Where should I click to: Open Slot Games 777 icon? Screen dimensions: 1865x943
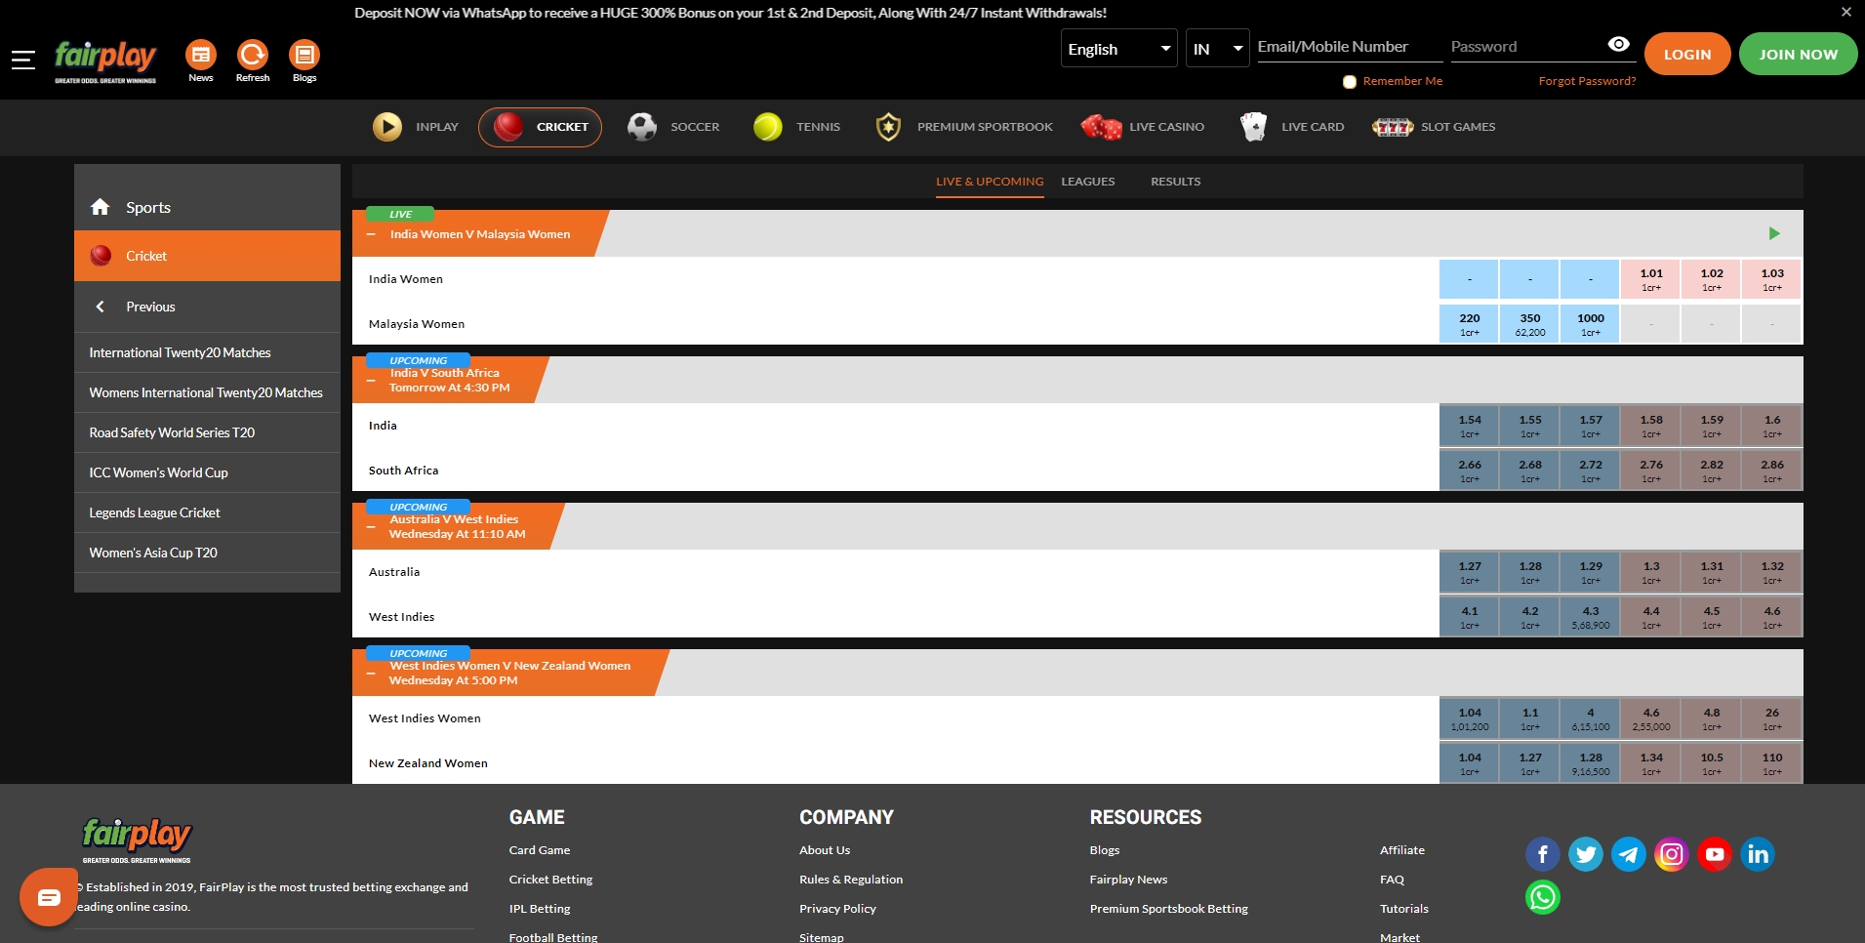tap(1393, 127)
